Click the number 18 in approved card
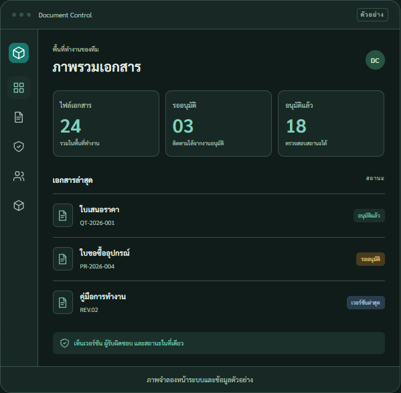The height and width of the screenshot is (393, 401). coord(296,126)
